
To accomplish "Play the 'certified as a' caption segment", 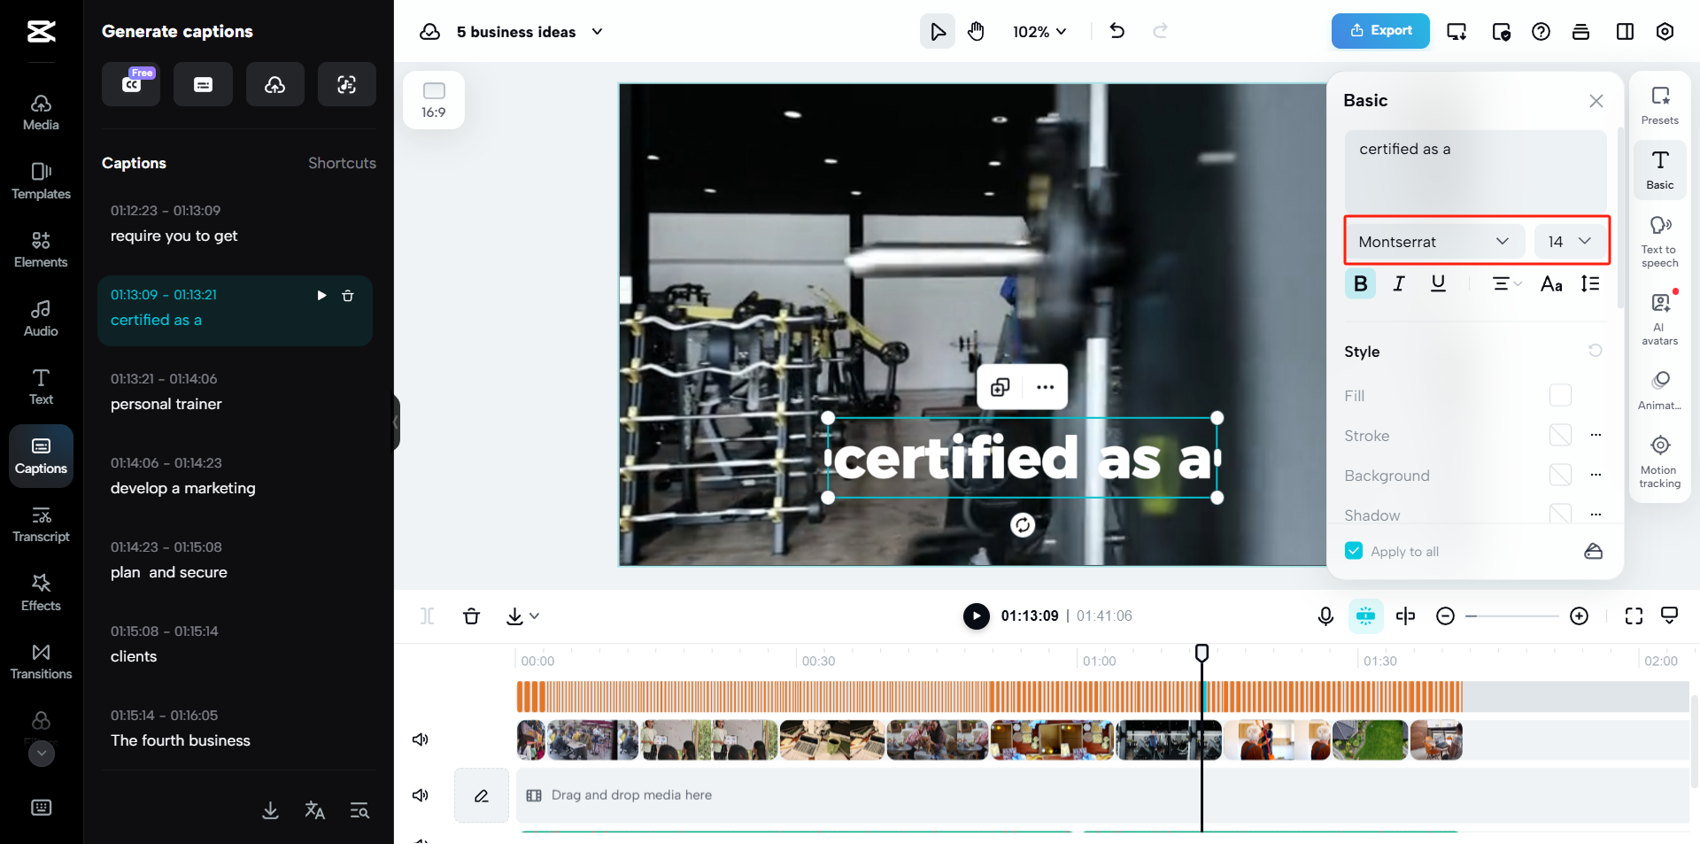I will 321,296.
